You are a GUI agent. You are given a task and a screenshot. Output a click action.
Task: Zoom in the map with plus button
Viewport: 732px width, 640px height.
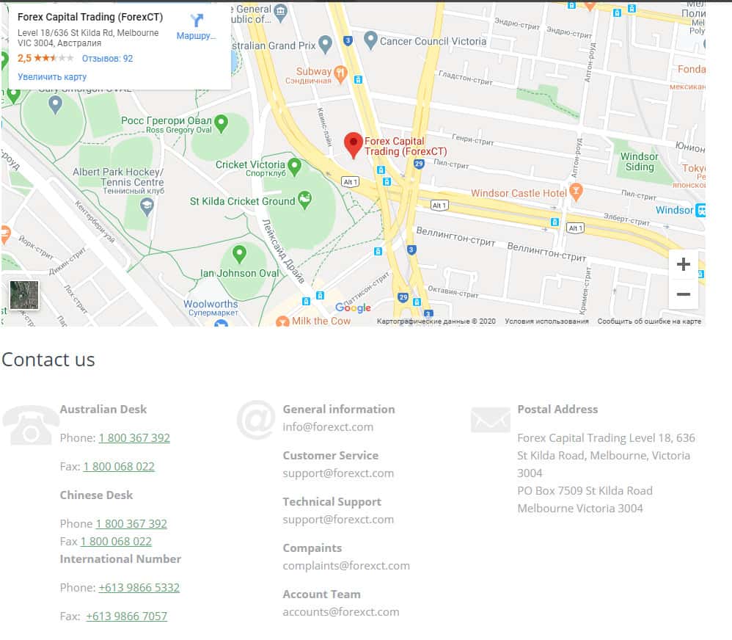point(683,264)
